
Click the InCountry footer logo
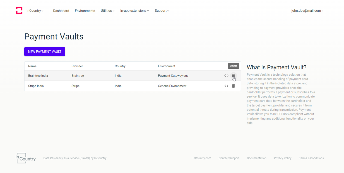[x=26, y=158]
